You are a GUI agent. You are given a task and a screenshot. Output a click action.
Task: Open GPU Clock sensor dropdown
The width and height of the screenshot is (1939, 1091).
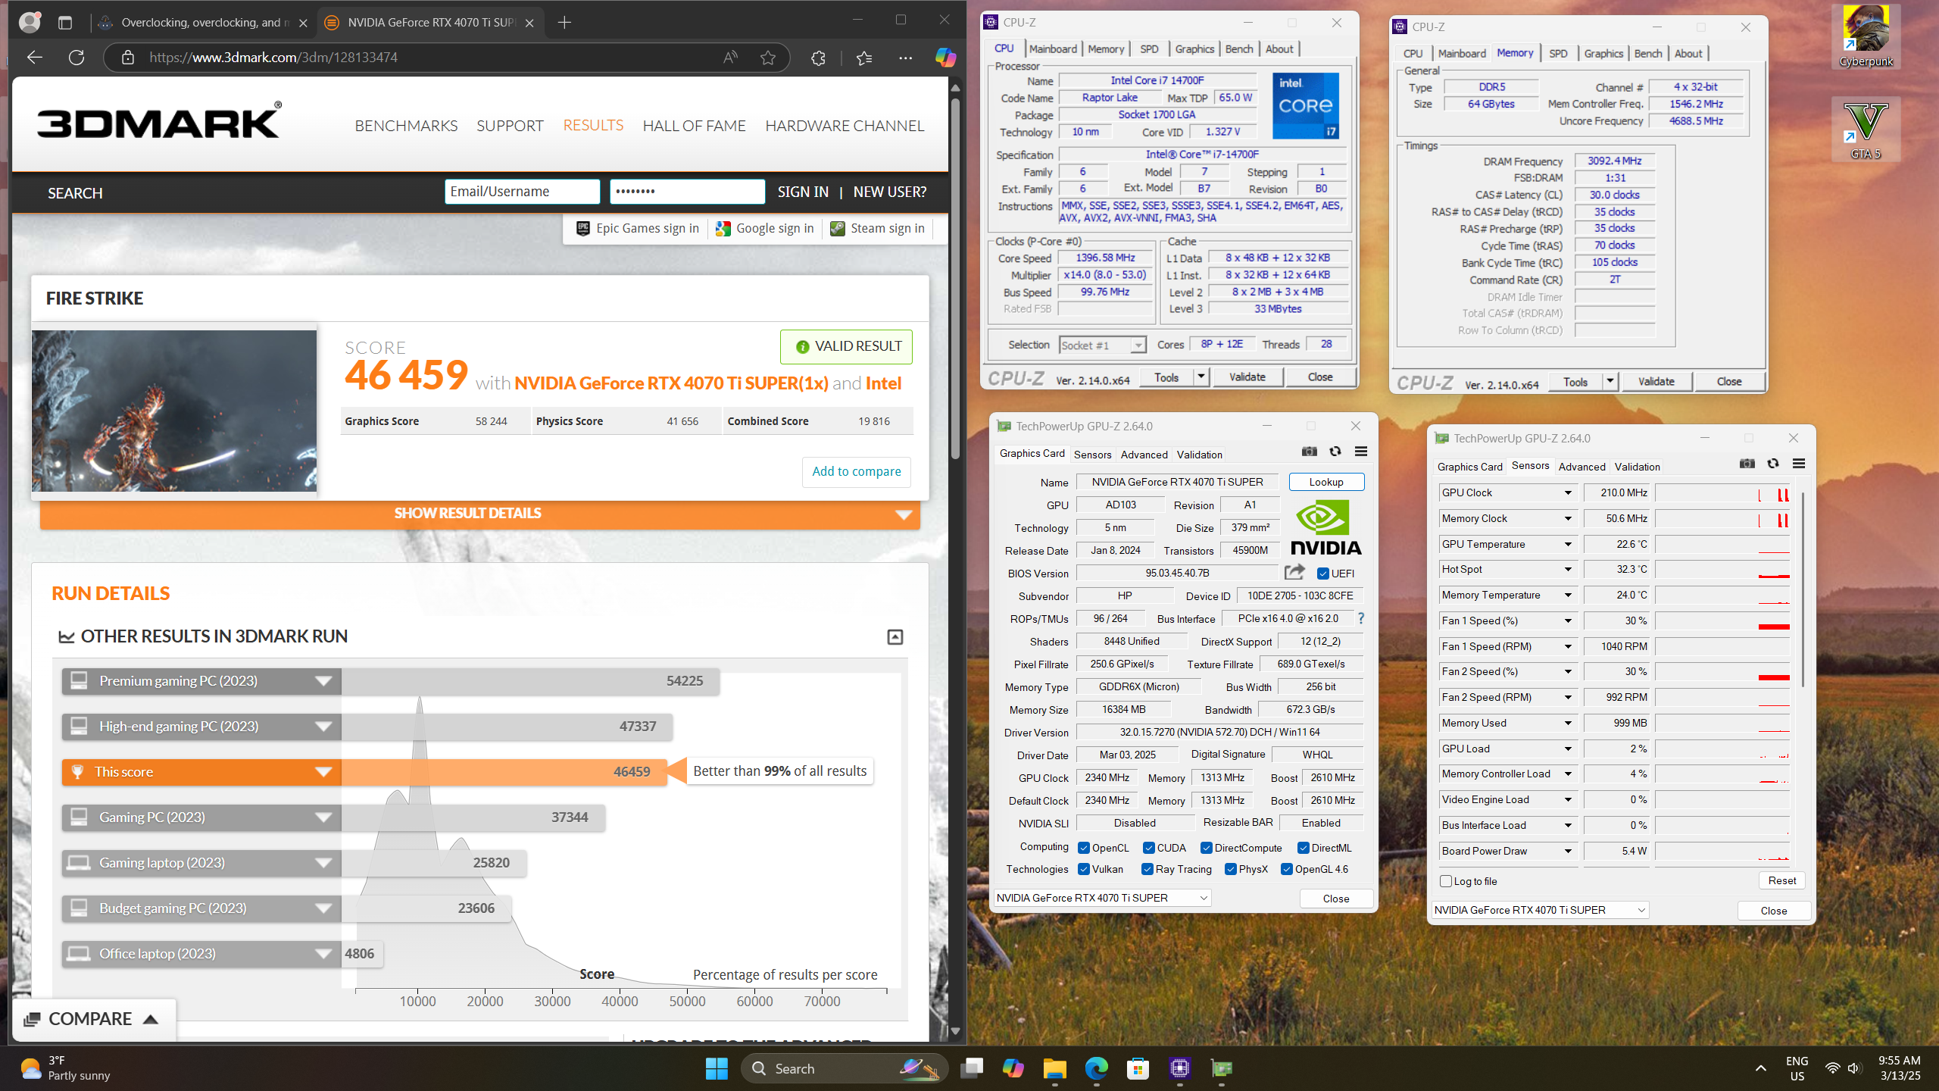pyautogui.click(x=1568, y=492)
